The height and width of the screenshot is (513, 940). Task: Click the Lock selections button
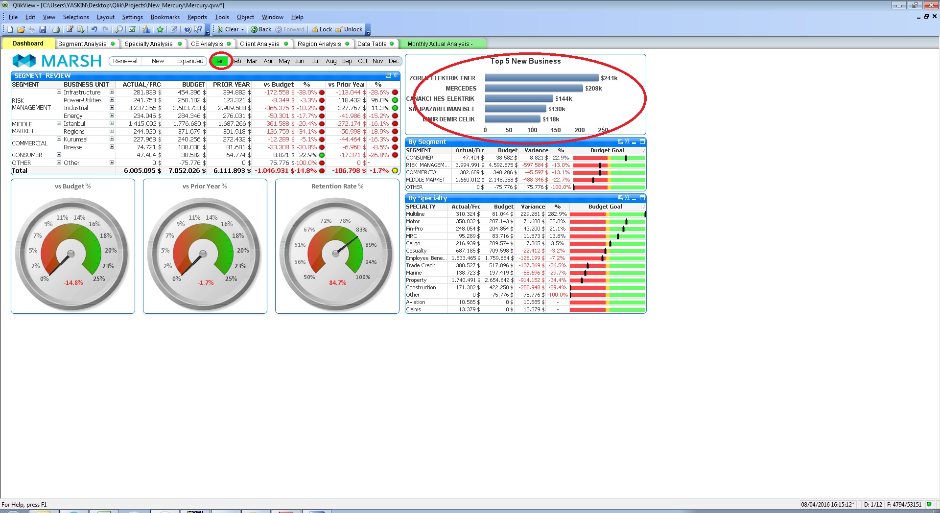point(322,29)
